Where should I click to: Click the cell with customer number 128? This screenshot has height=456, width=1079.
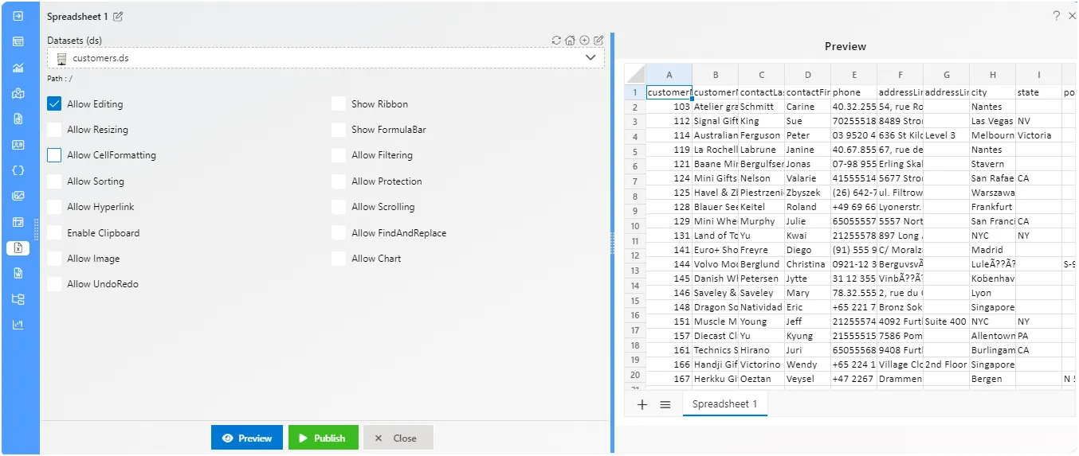669,207
